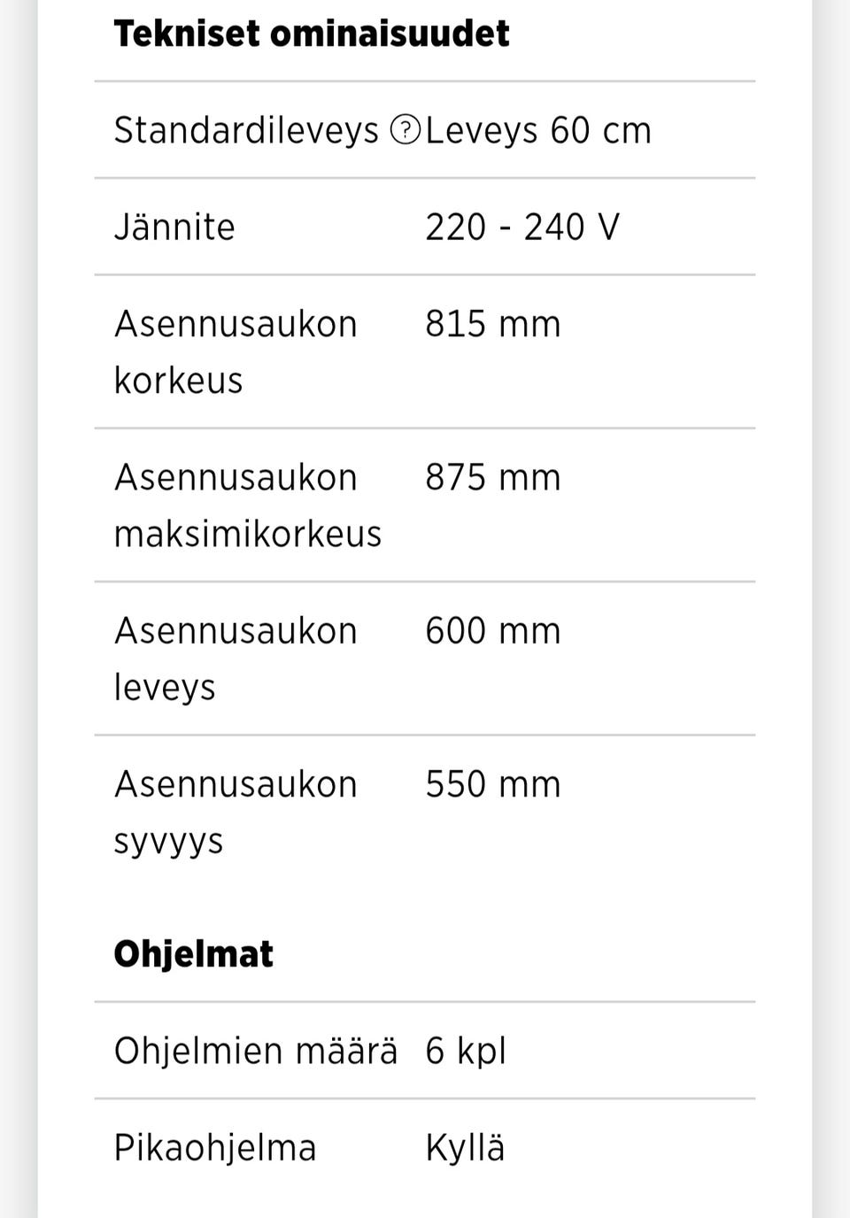Click the 600 mm value
The height and width of the screenshot is (1218, 850).
493,631
